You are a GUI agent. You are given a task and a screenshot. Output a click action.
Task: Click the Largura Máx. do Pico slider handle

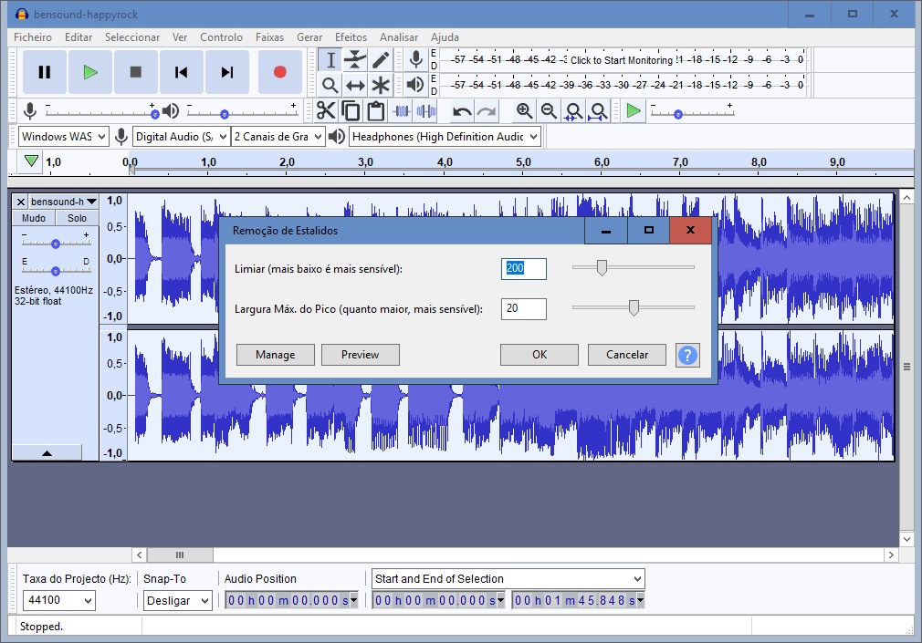(634, 308)
